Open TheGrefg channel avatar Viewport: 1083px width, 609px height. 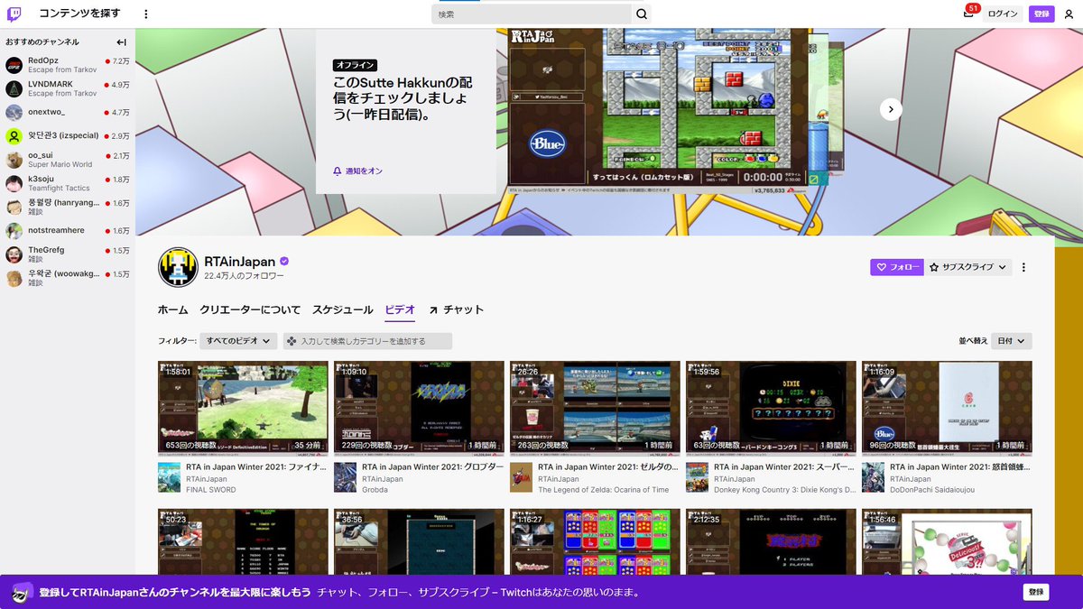tap(14, 254)
